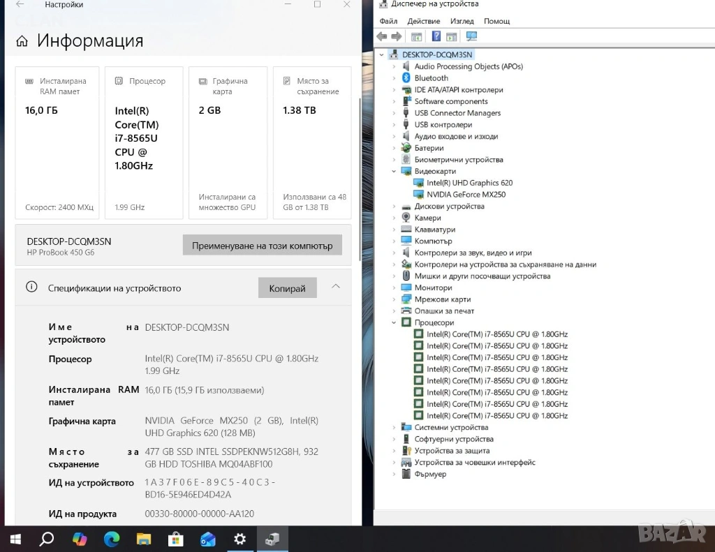Click the Show/Hide Action Pane toolbar icon
715x552 pixels.
[452, 36]
